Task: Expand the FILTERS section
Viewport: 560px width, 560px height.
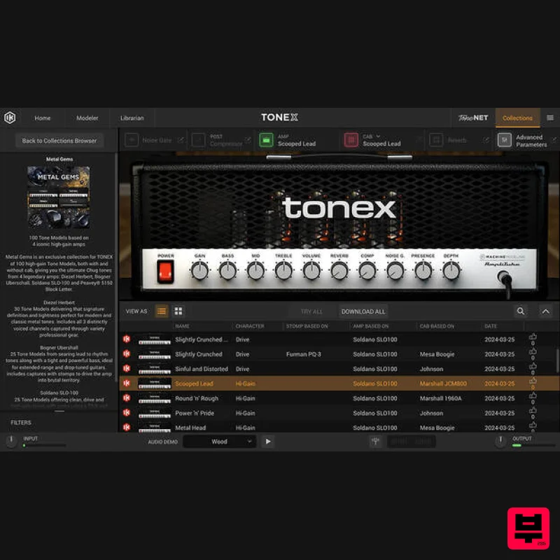Action: click(21, 423)
